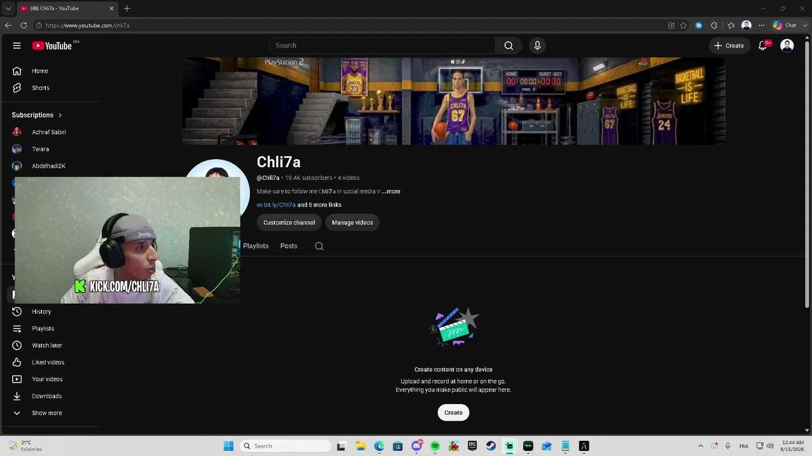Viewport: 812px width, 456px height.
Task: Open Discord from the taskbar
Action: coord(417,446)
